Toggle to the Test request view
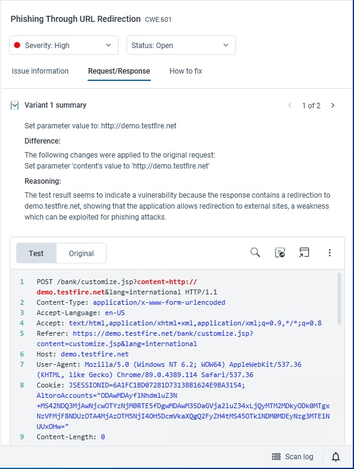354x469 pixels. pos(36,253)
